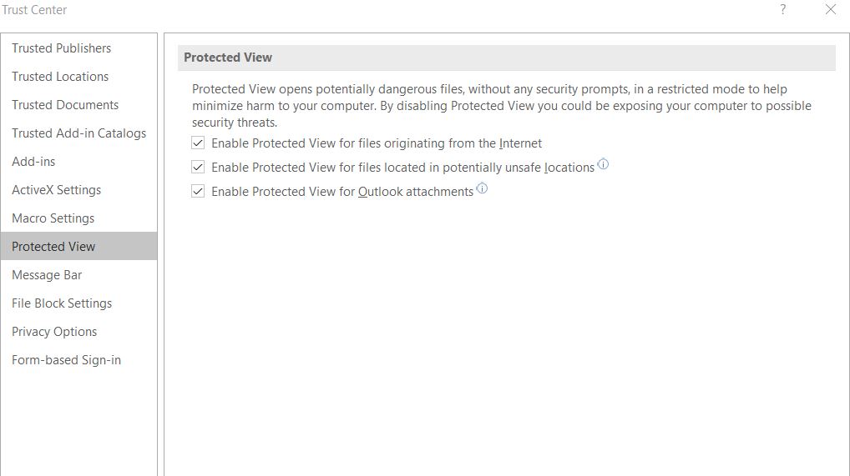Screen dimensions: 850x476
Task: Select the highlighted Protected View item
Action: point(79,247)
